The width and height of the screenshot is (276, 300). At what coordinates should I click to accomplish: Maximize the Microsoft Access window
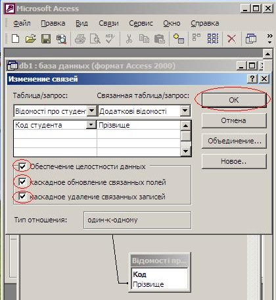256,9
